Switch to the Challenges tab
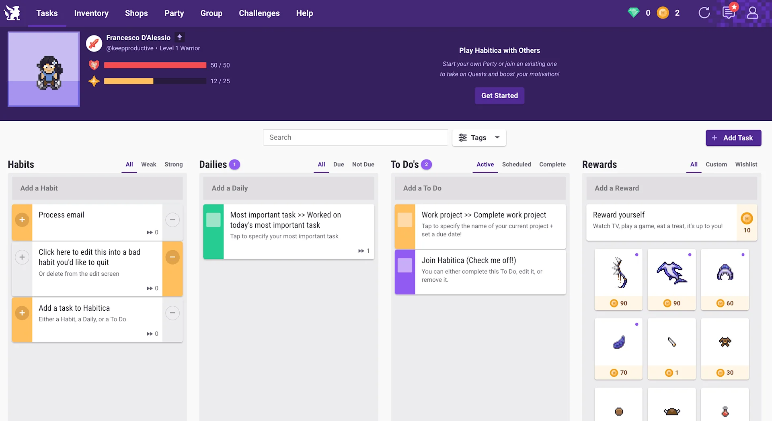The height and width of the screenshot is (421, 772). [x=259, y=13]
